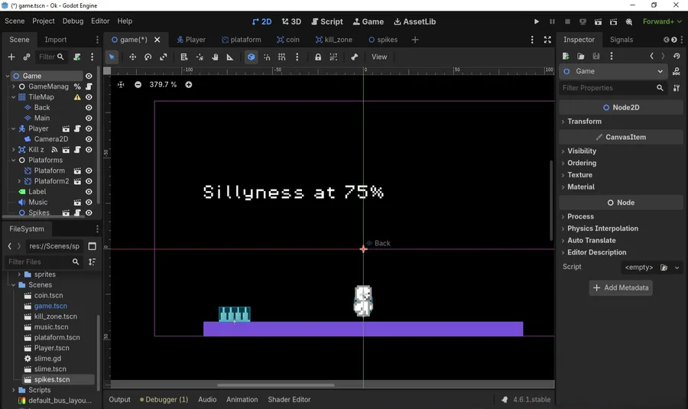
Task: Collapse the Plataforms node
Action: [x=14, y=161]
